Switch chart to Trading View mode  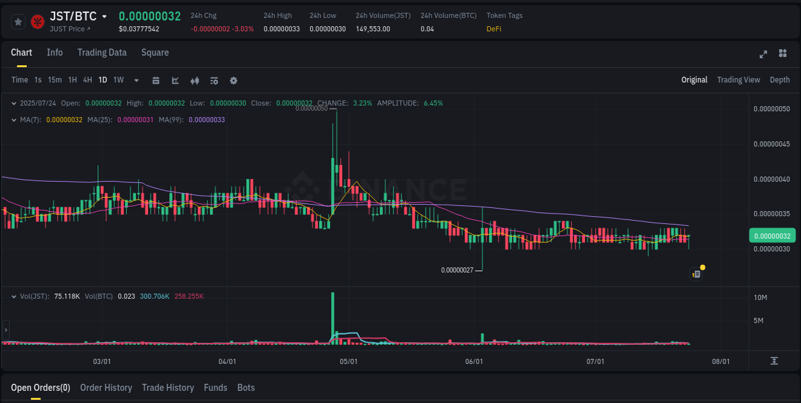coord(738,79)
